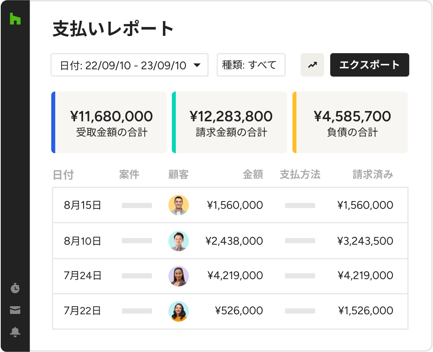Open the timer icon in the sidebar
The width and height of the screenshot is (433, 352).
[x=15, y=288]
